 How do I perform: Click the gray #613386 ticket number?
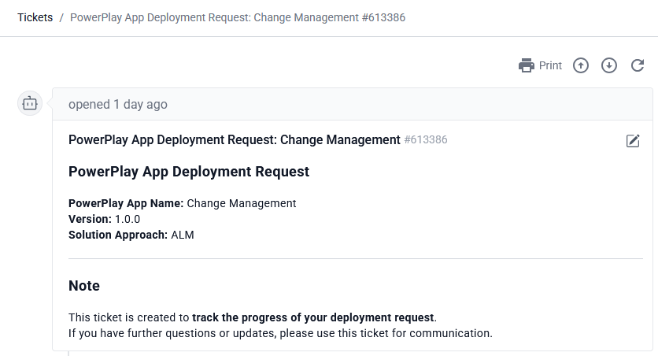coord(426,140)
